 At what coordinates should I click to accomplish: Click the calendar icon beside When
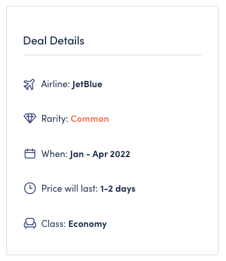(30, 154)
